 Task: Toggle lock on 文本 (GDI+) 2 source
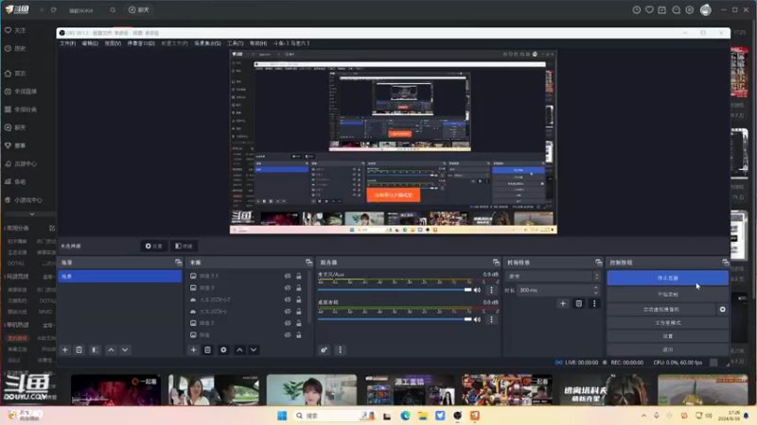(x=299, y=299)
